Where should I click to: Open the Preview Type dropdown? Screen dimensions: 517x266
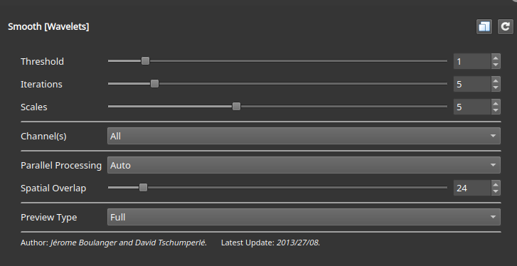(304, 217)
